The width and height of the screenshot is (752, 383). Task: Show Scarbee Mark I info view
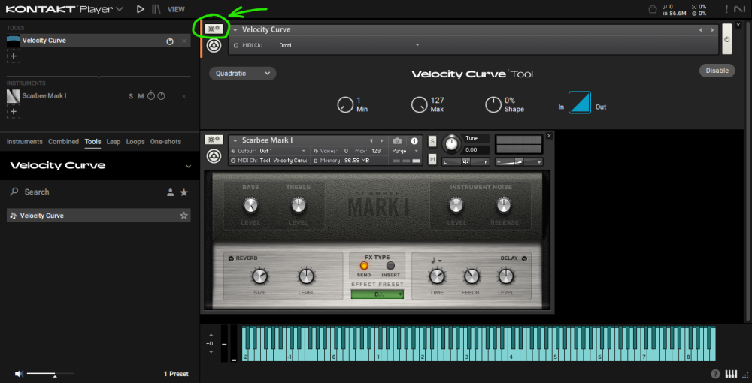click(414, 140)
